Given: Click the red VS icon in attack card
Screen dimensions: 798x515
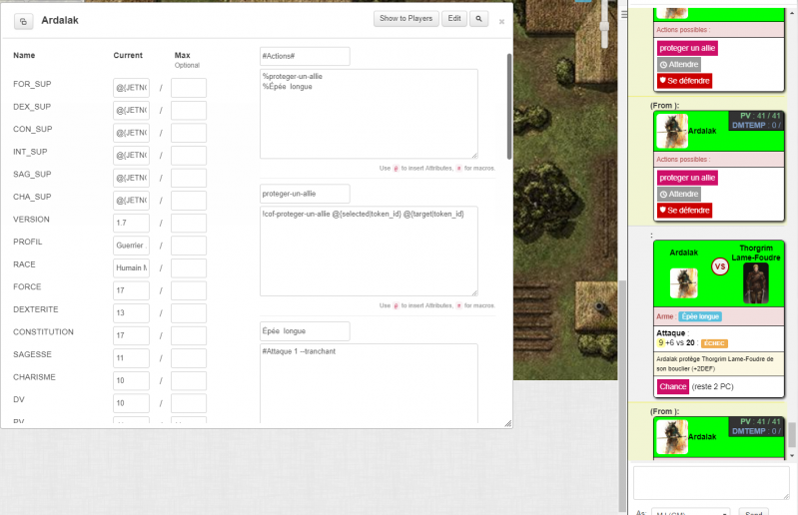Looking at the screenshot, I should coord(719,266).
